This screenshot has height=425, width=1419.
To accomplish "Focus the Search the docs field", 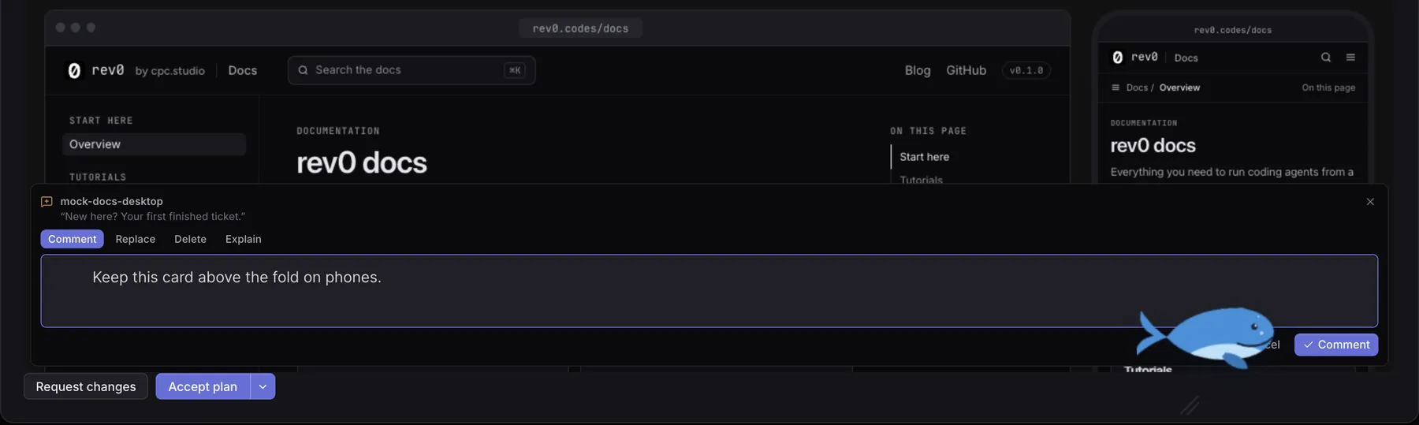I will (412, 70).
